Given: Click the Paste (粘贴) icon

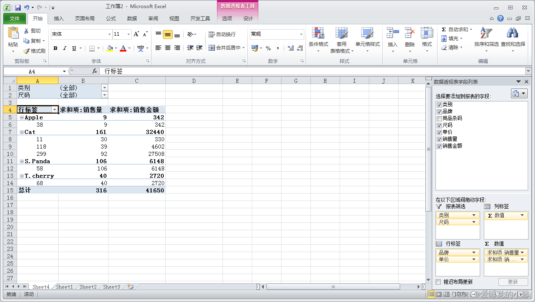Looking at the screenshot, I should click(13, 33).
